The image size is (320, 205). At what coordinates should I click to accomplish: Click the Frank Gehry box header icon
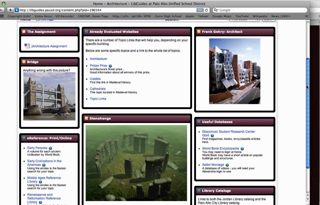[x=199, y=32]
